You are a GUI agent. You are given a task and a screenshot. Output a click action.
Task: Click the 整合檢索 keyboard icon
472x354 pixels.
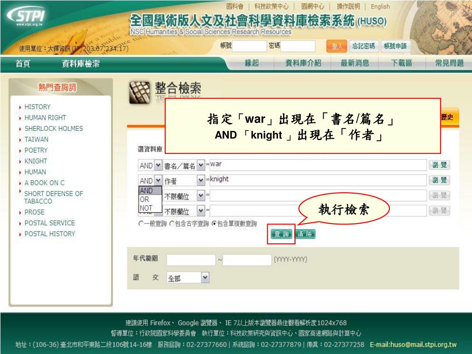[x=140, y=92]
